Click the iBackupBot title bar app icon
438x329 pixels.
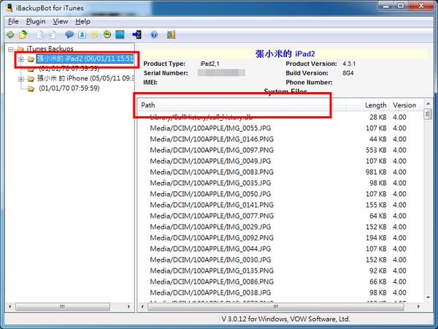coord(9,8)
